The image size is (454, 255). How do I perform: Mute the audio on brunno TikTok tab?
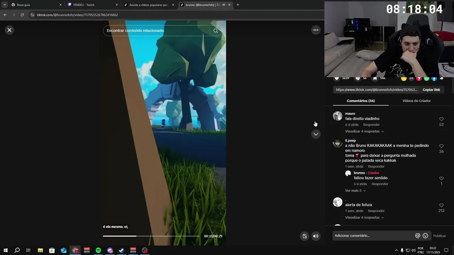pyautogui.click(x=223, y=5)
